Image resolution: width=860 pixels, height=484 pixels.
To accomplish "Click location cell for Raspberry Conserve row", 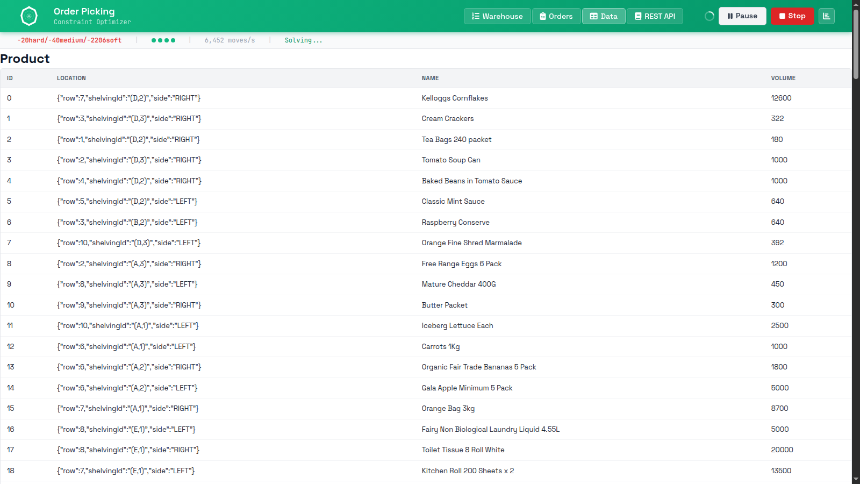I will [x=127, y=222].
